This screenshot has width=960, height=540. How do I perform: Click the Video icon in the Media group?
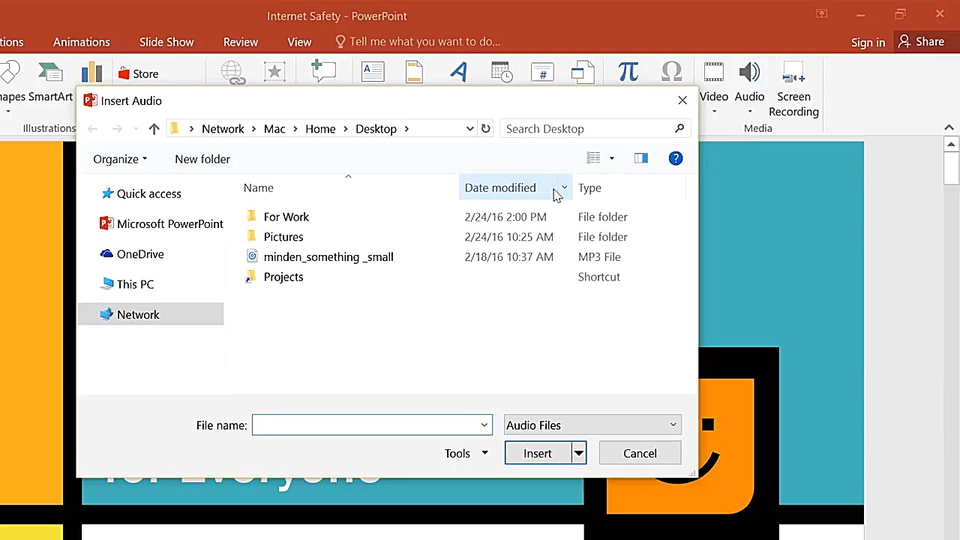pyautogui.click(x=713, y=72)
